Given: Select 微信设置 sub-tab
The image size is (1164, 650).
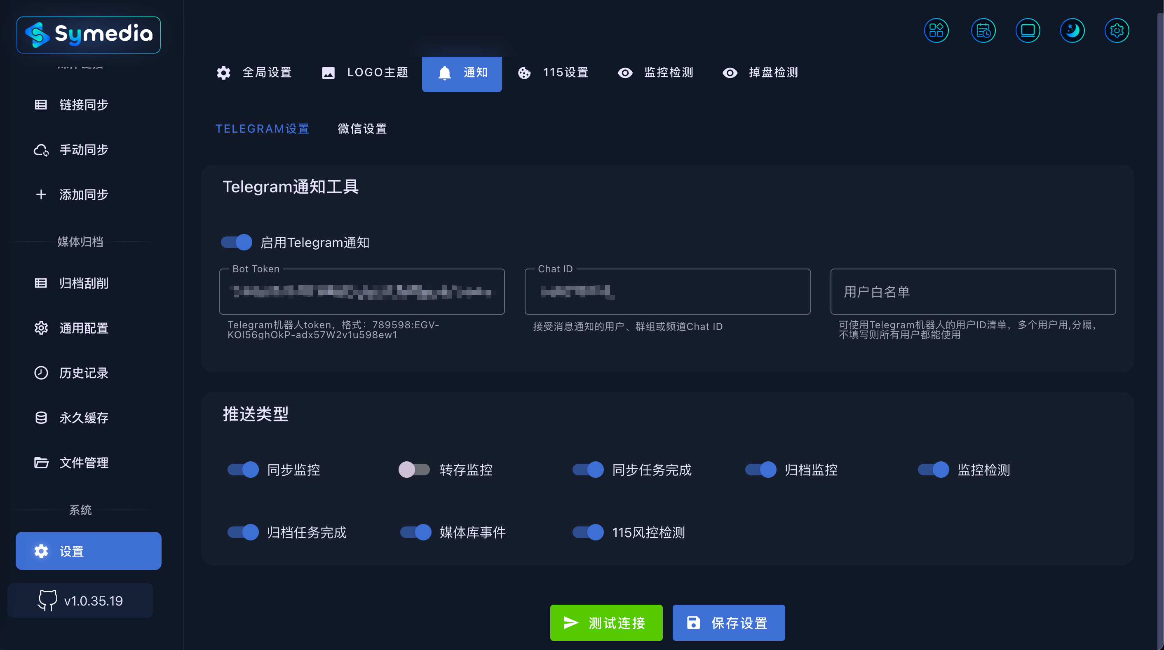Looking at the screenshot, I should [x=362, y=129].
